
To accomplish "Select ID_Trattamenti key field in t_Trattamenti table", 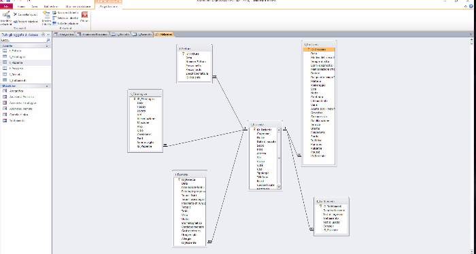I will (x=331, y=206).
